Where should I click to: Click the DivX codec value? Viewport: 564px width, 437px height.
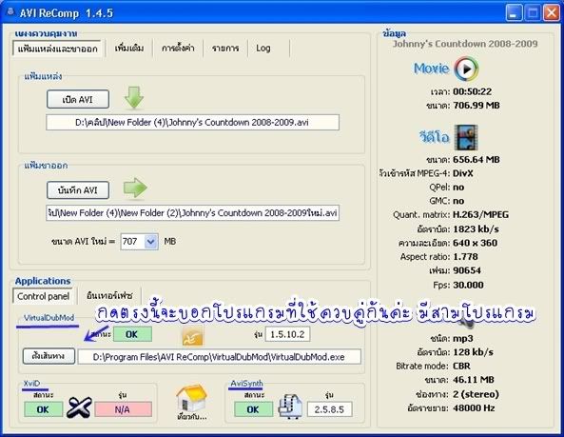[463, 173]
